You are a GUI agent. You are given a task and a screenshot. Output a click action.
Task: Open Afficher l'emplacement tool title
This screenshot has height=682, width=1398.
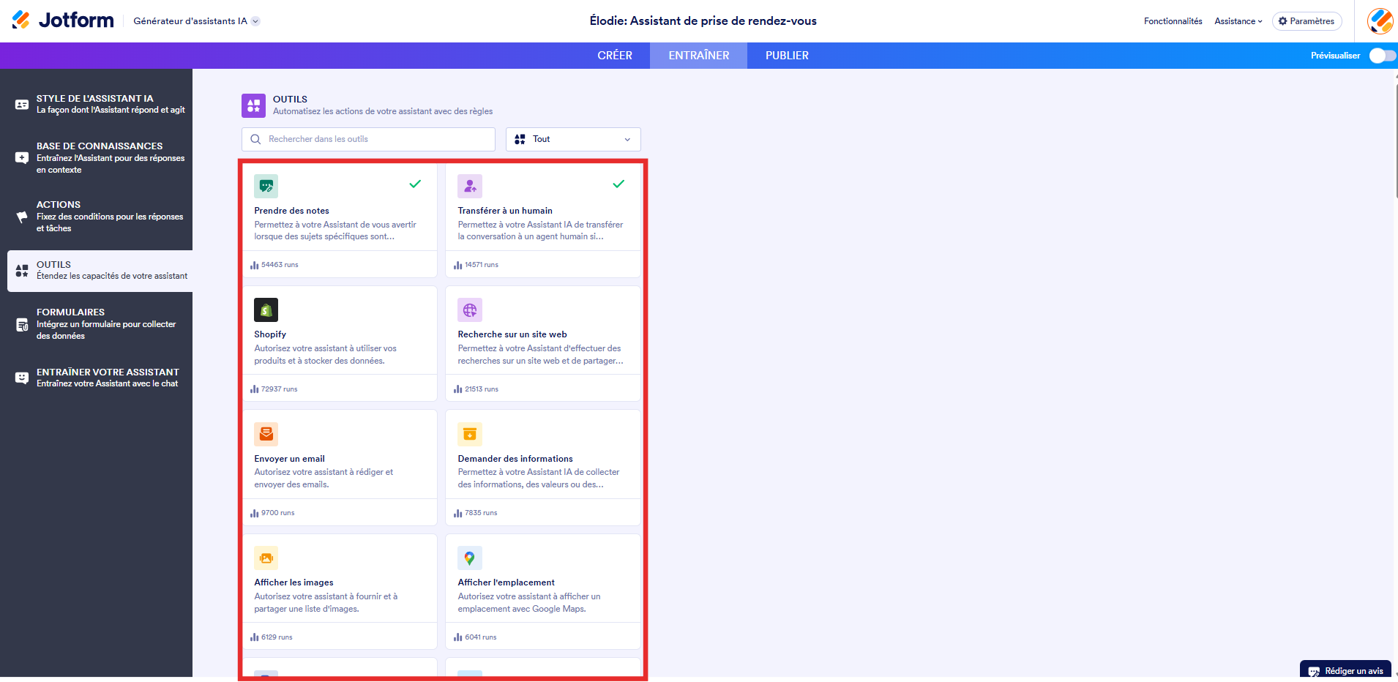506,582
